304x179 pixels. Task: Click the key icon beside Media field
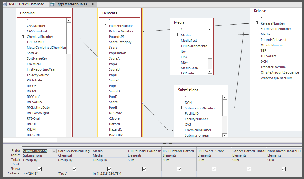[177, 35]
